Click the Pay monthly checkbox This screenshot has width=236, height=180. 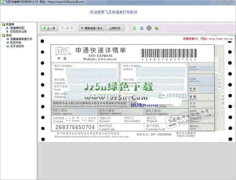click(132, 118)
